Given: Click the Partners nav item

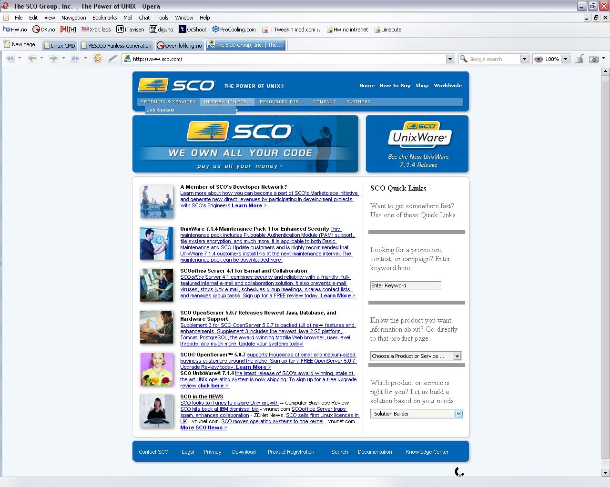Looking at the screenshot, I should click(358, 102).
